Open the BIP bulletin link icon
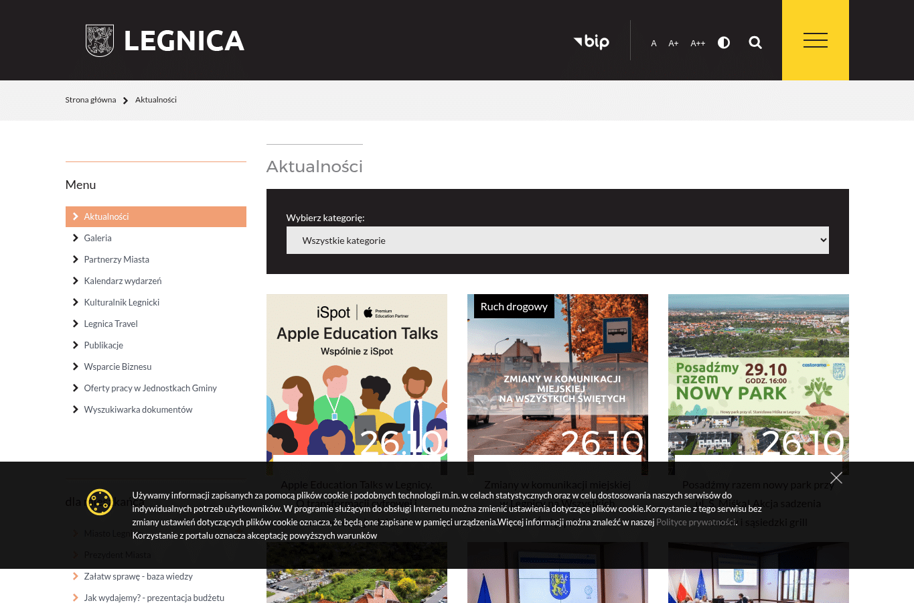Screen dimensions: 914x603 [x=592, y=42]
